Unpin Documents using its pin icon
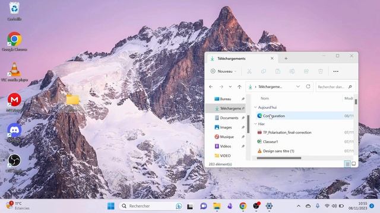The width and height of the screenshot is (380, 213). [x=243, y=118]
